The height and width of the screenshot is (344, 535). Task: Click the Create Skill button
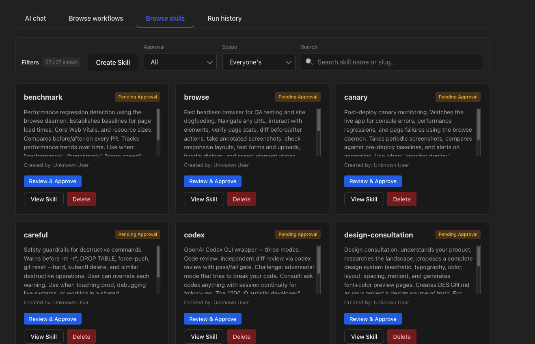coord(113,62)
